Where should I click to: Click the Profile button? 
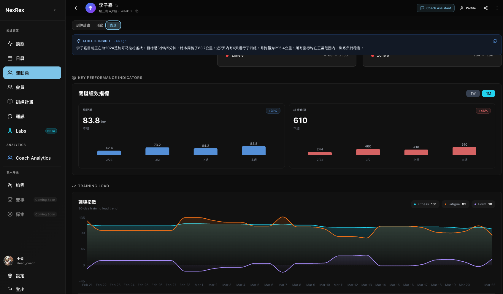point(468,8)
